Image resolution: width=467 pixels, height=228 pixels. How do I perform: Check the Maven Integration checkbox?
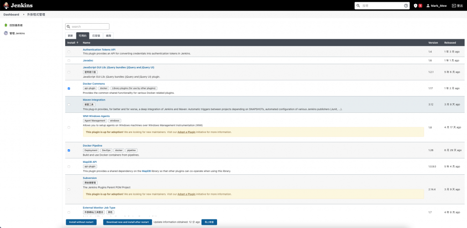coord(69,105)
